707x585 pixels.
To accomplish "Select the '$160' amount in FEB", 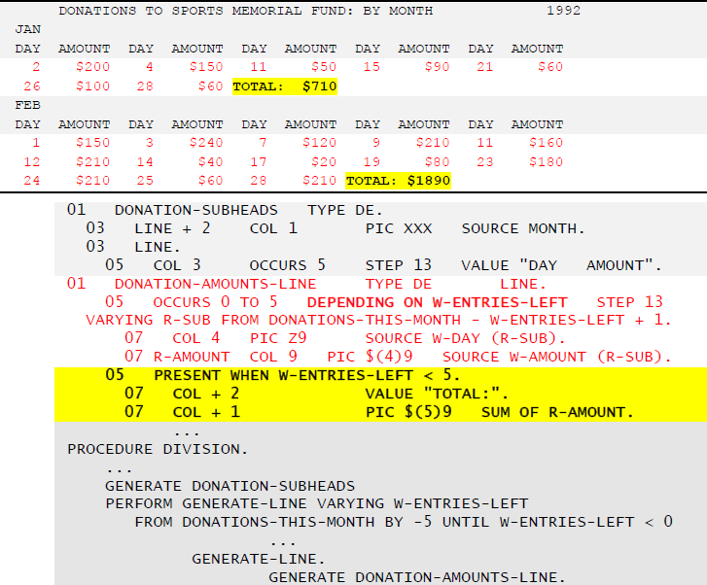I will (x=546, y=143).
